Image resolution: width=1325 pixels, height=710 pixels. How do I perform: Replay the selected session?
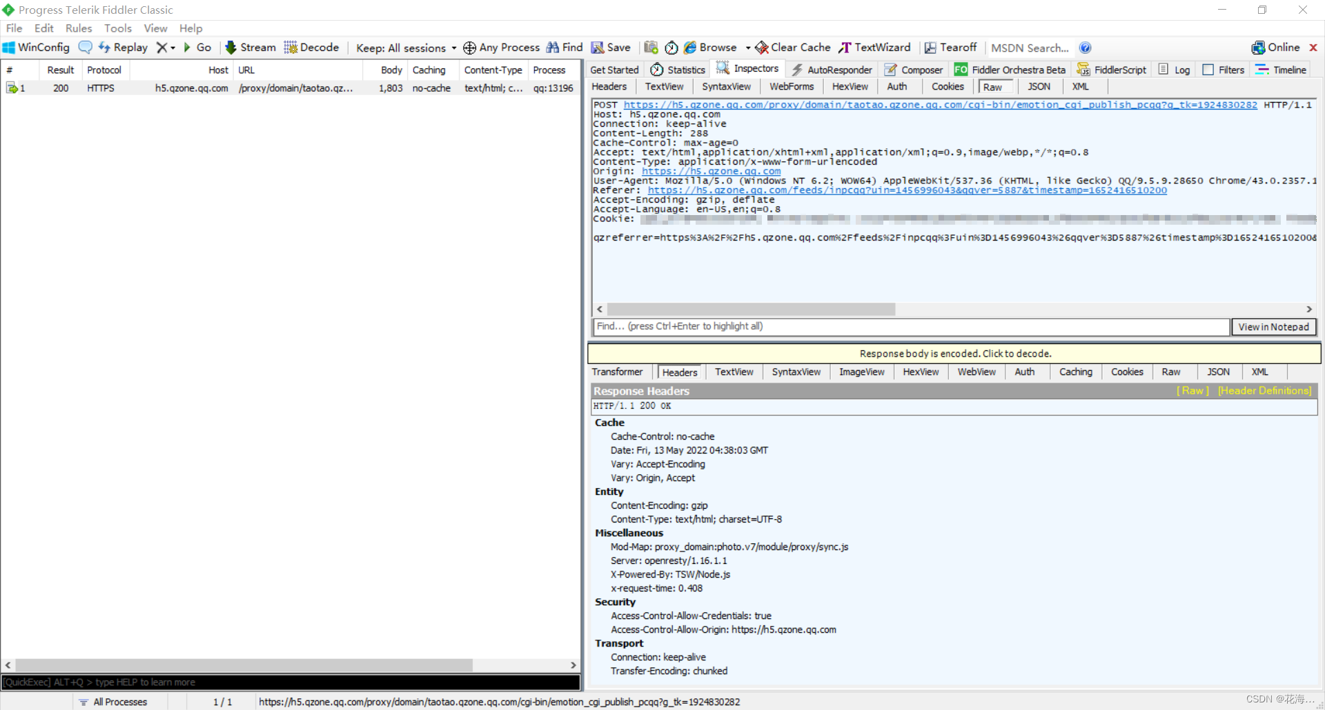(123, 48)
